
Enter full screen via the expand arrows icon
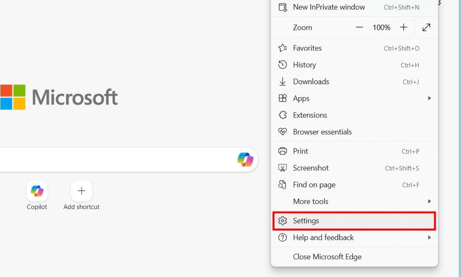[x=426, y=27]
